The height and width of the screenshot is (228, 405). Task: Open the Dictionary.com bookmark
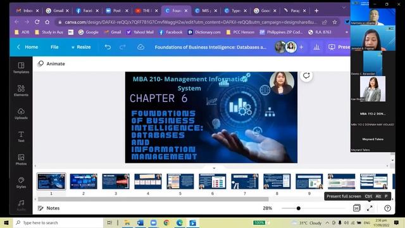click(x=204, y=32)
